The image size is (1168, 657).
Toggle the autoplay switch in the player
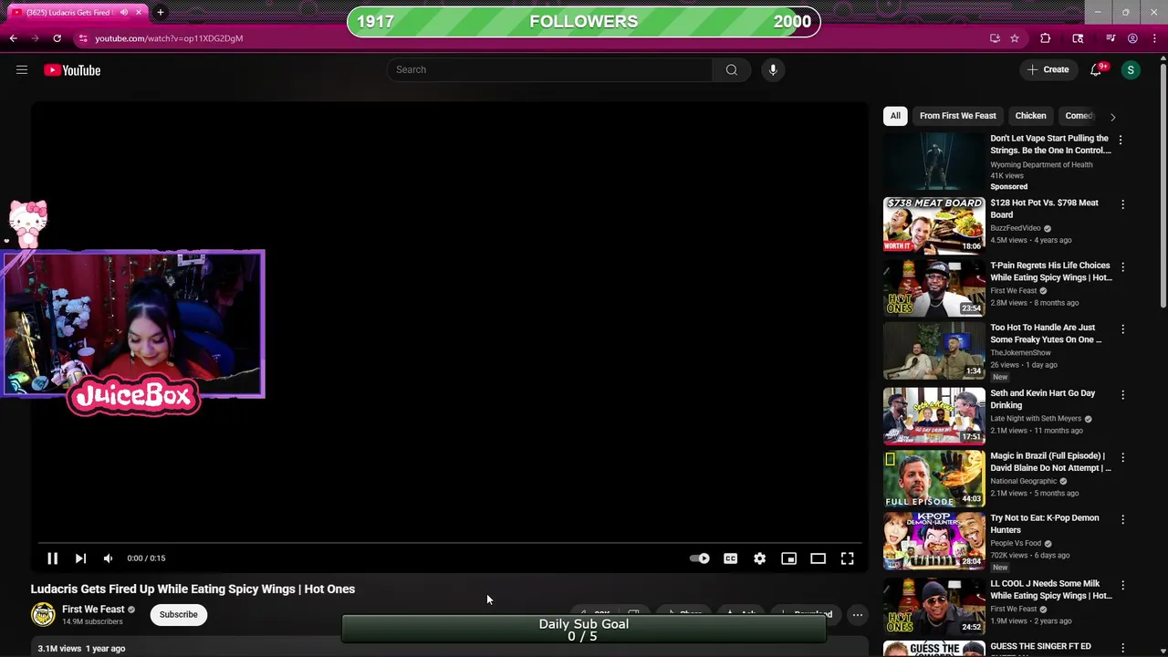click(x=700, y=558)
